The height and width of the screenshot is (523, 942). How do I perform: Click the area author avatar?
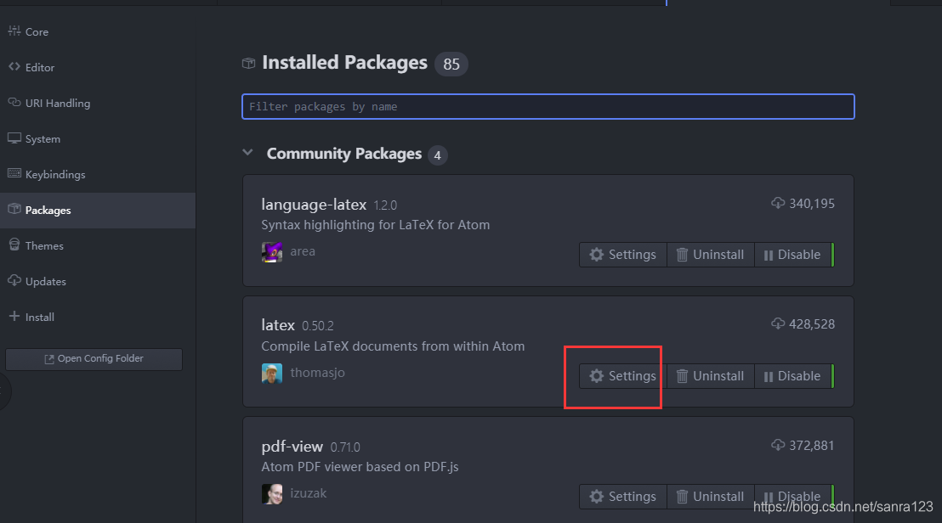click(272, 252)
